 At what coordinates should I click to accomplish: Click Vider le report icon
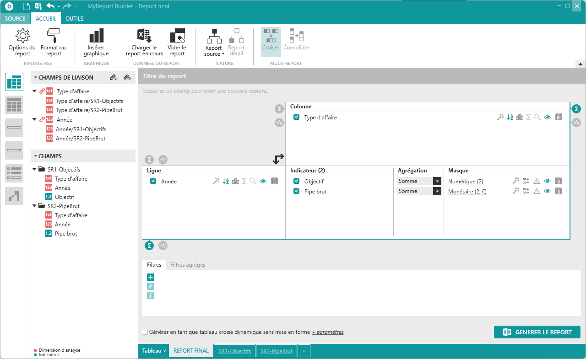[177, 42]
